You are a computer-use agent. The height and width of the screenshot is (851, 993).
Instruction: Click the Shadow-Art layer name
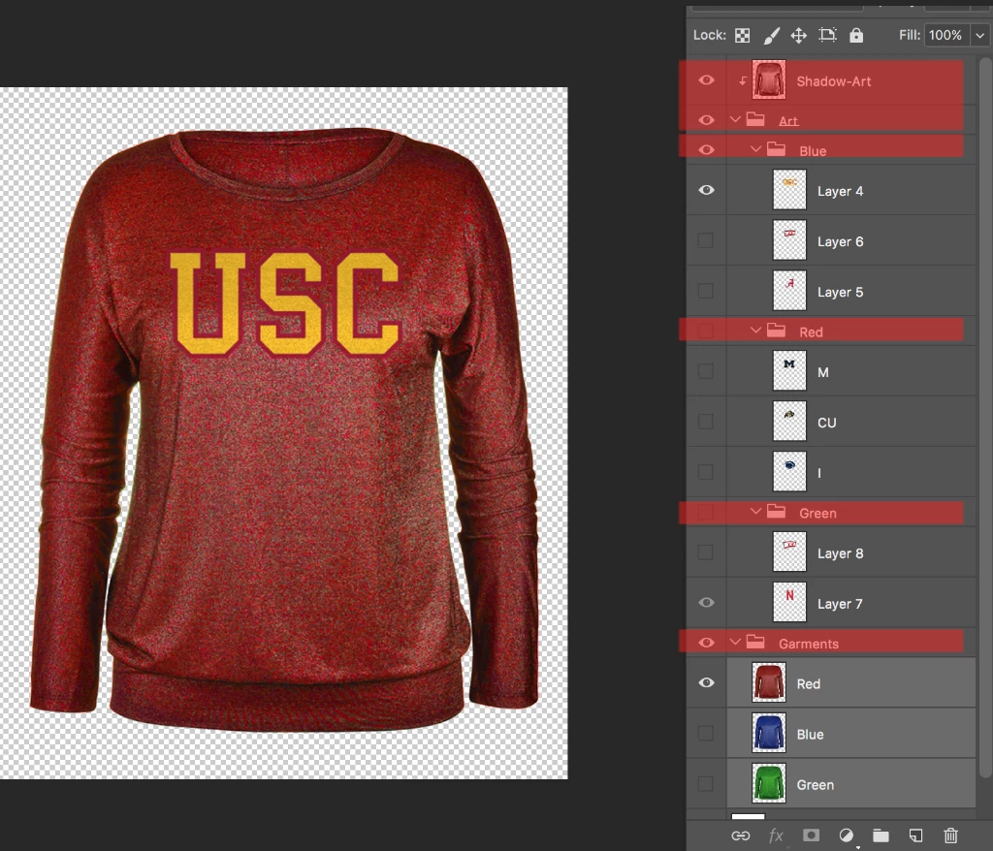833,81
